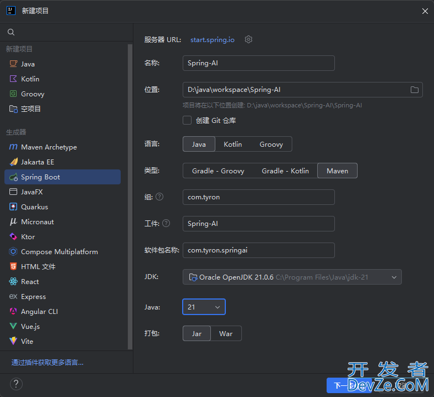Click the Jakarta EE sail icon
This screenshot has width=434, height=397.
(13, 162)
